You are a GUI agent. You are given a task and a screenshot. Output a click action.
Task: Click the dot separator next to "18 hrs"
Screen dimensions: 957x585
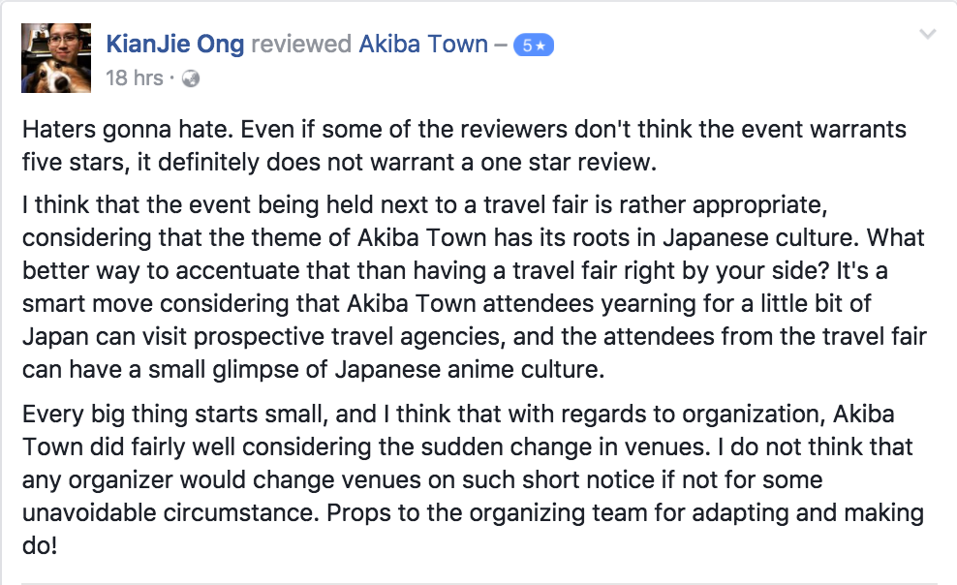click(x=172, y=78)
